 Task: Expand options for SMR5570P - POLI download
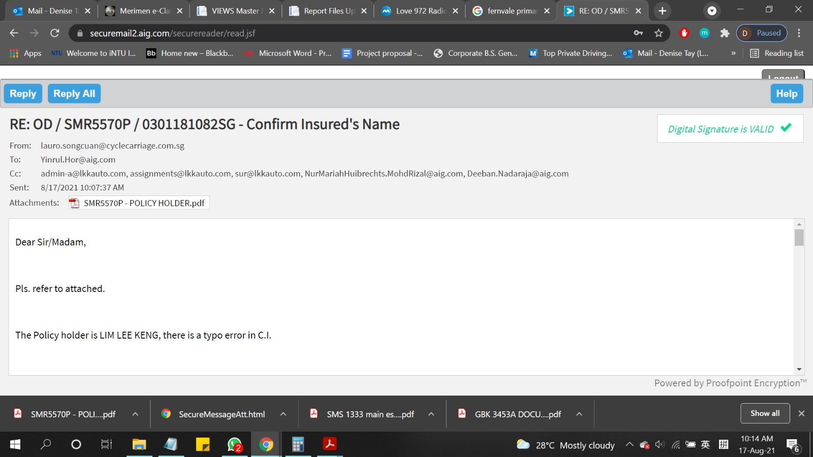pyautogui.click(x=135, y=414)
